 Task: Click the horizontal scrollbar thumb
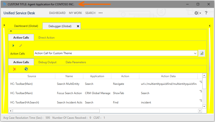(56, 111)
